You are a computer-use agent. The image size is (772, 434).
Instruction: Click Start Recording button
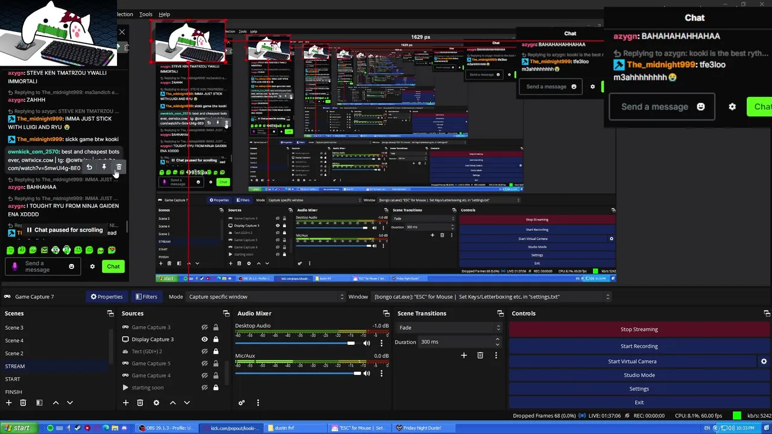(639, 346)
